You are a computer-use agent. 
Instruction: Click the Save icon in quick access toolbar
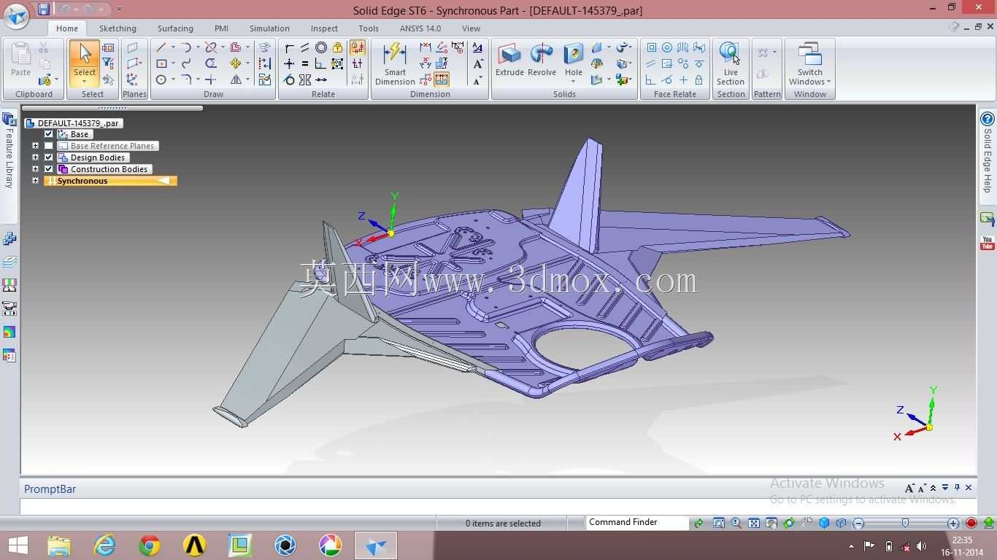pyautogui.click(x=44, y=9)
